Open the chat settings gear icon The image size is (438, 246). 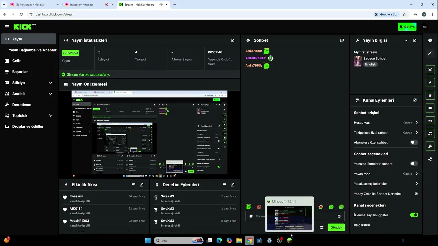(322, 227)
